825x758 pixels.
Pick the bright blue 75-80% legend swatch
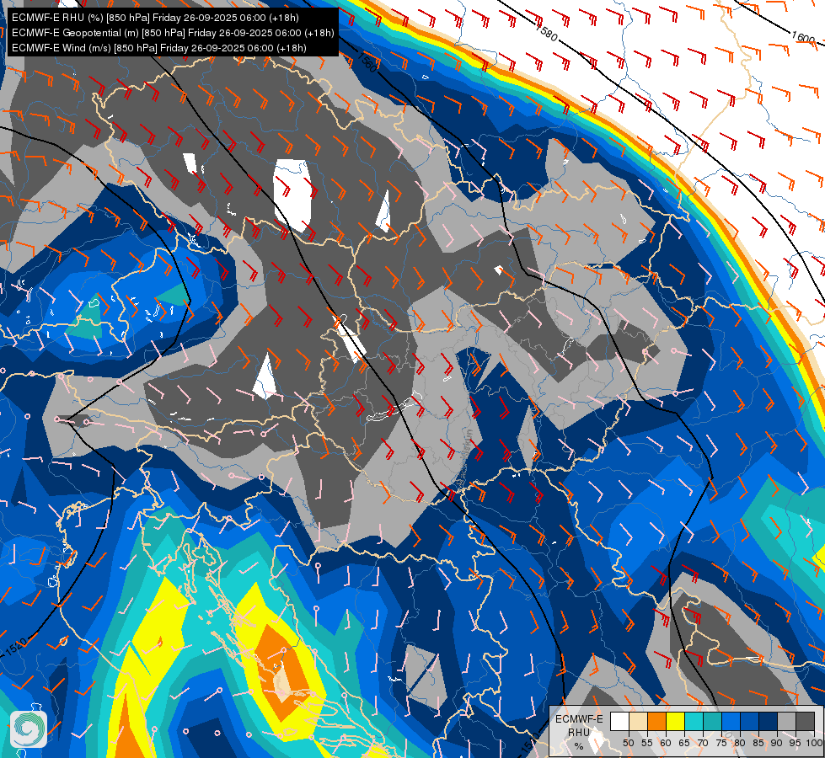731,721
